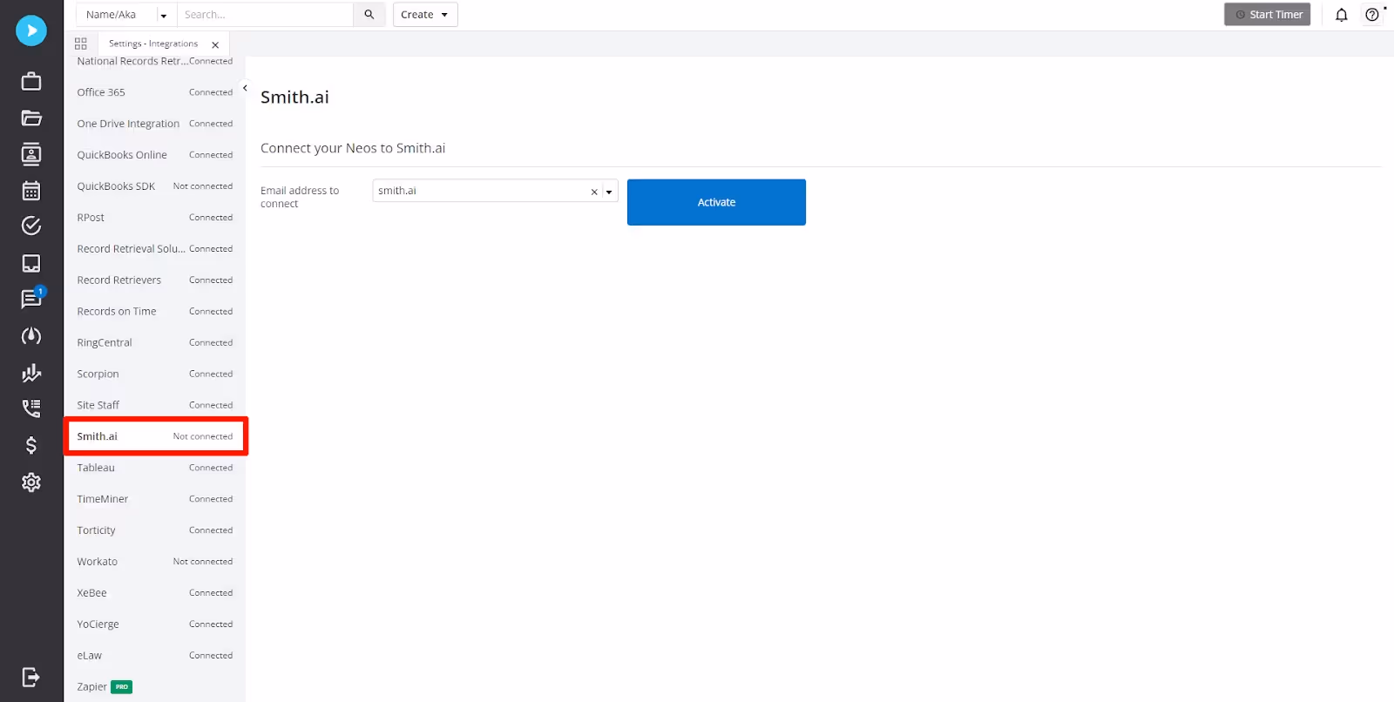Click the grid view icon beside tabs

[x=81, y=44]
